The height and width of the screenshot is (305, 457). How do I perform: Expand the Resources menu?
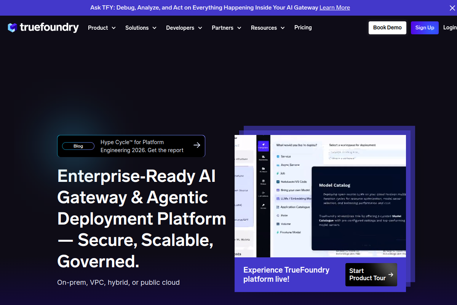(268, 28)
